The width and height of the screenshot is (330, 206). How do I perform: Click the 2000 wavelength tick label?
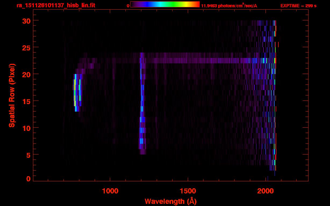pyautogui.click(x=266, y=191)
